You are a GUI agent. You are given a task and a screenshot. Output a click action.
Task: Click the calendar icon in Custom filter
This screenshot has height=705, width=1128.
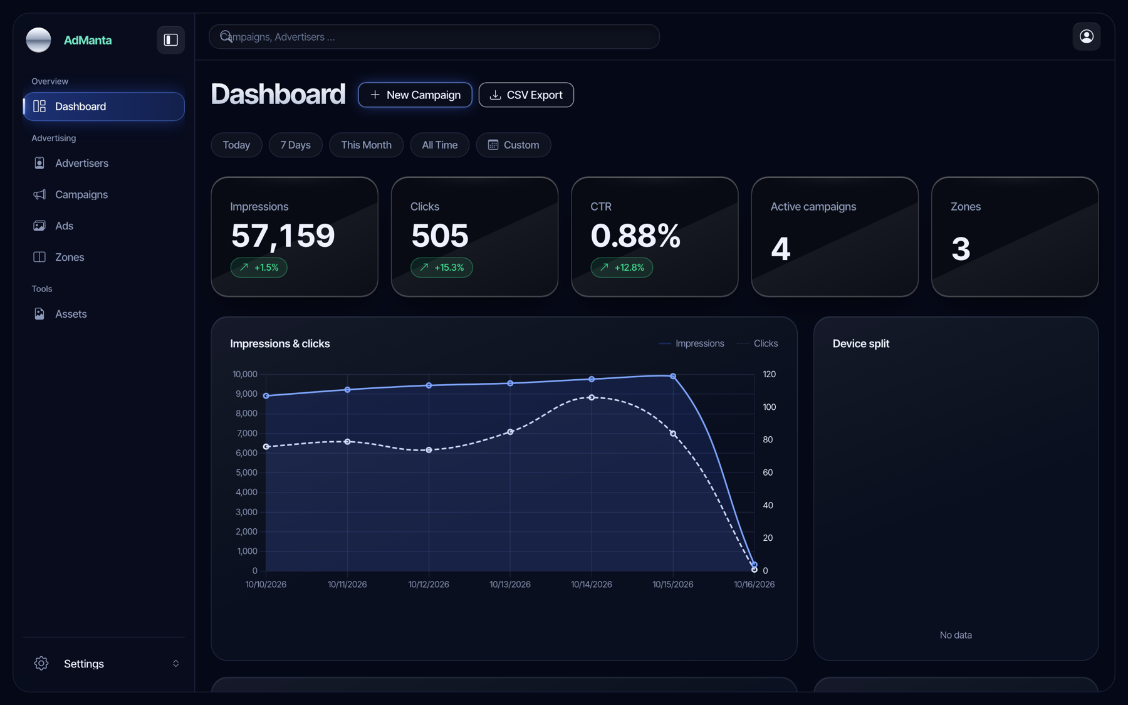[x=493, y=145]
